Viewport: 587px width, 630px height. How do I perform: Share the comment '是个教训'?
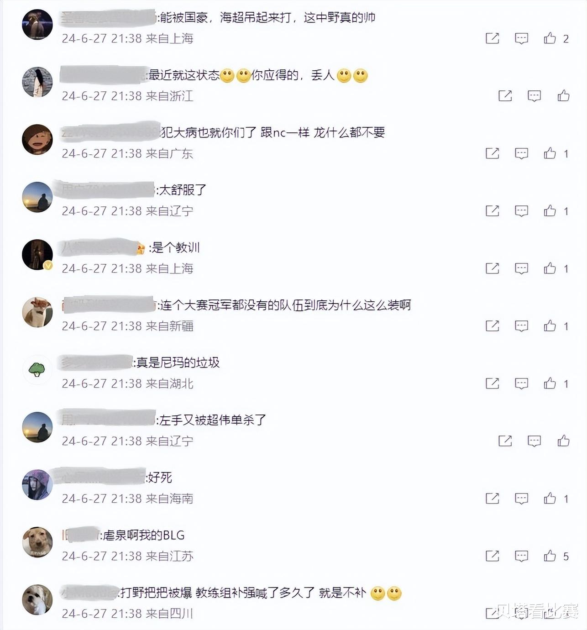click(493, 268)
